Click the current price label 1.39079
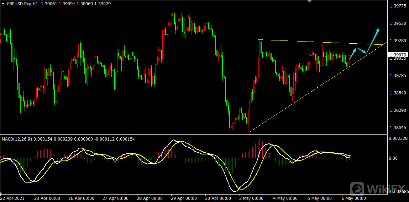The image size is (409, 202). [x=398, y=55]
